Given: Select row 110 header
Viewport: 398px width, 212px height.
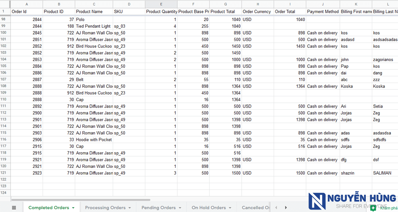Looking at the screenshot, I should click(x=5, y=100).
